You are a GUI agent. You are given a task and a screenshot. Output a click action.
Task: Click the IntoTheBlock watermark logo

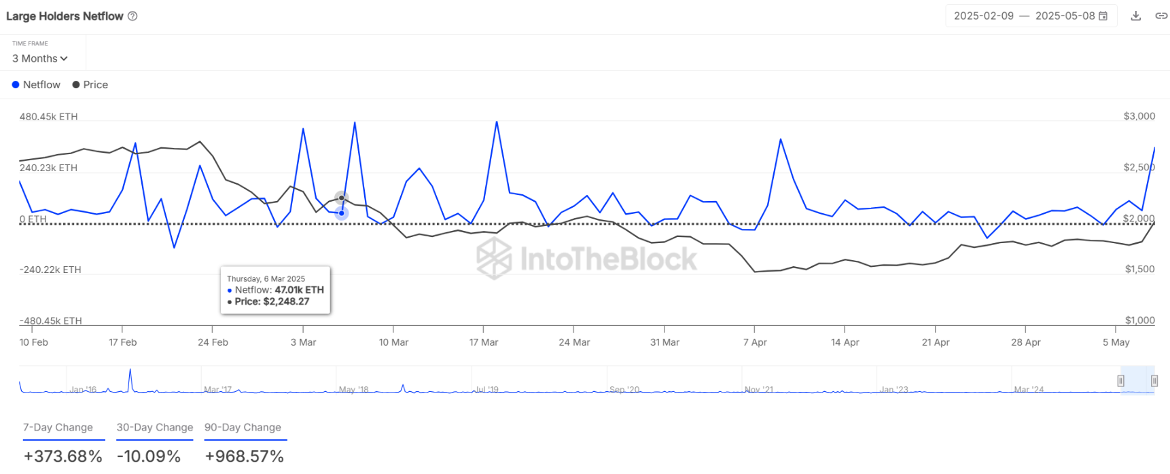point(586,259)
